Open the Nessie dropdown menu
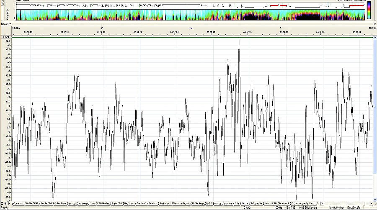 point(6,24)
